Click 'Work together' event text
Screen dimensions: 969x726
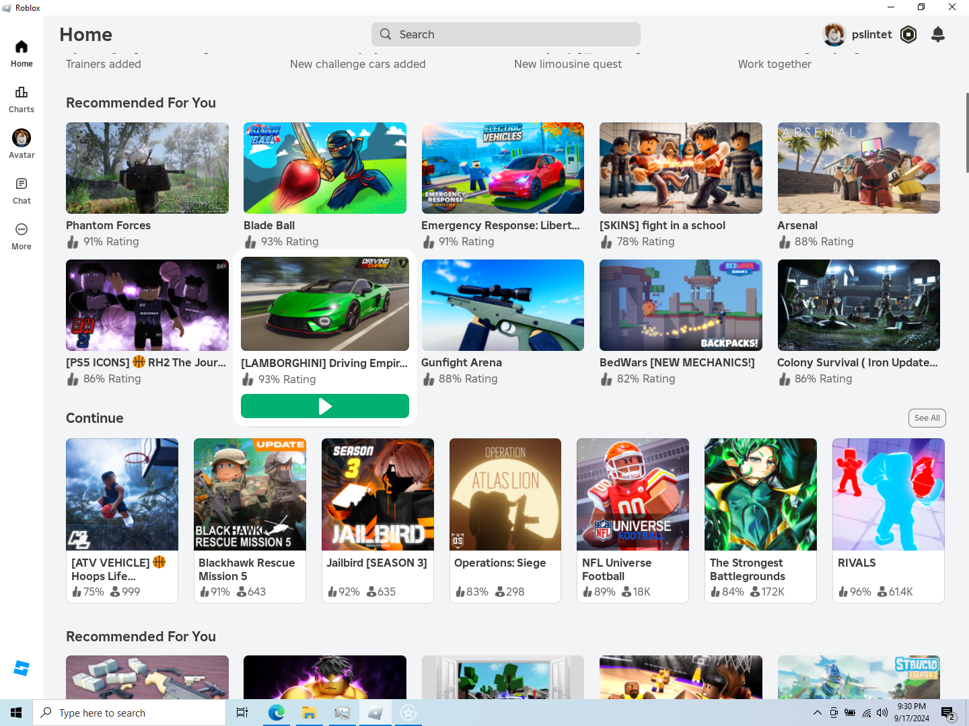click(x=775, y=64)
